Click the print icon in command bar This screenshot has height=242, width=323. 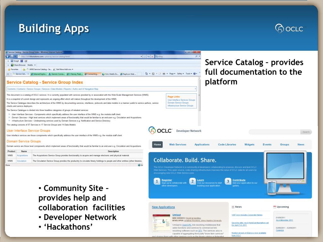point(164,74)
